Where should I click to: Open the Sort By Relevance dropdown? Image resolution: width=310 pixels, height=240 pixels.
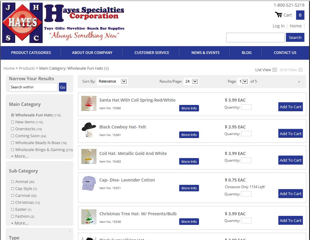click(113, 81)
